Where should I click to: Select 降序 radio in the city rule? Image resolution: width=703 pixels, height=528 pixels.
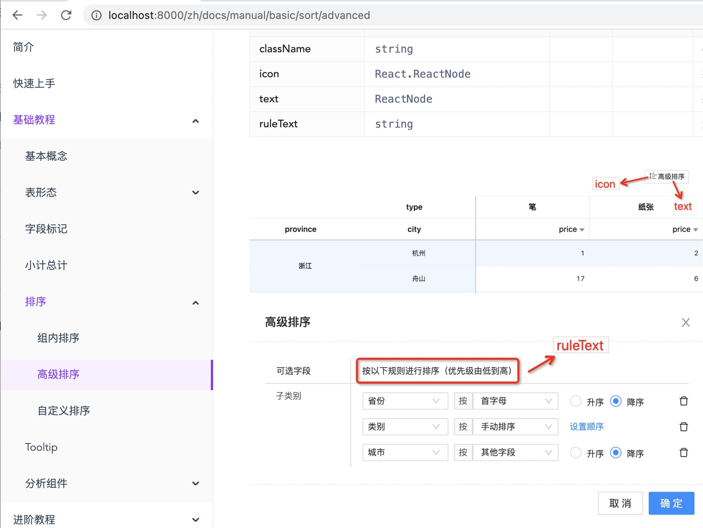[615, 452]
